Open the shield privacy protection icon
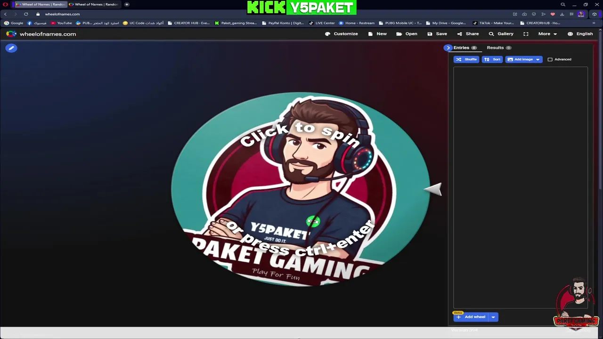This screenshot has height=339, width=603. 534,14
